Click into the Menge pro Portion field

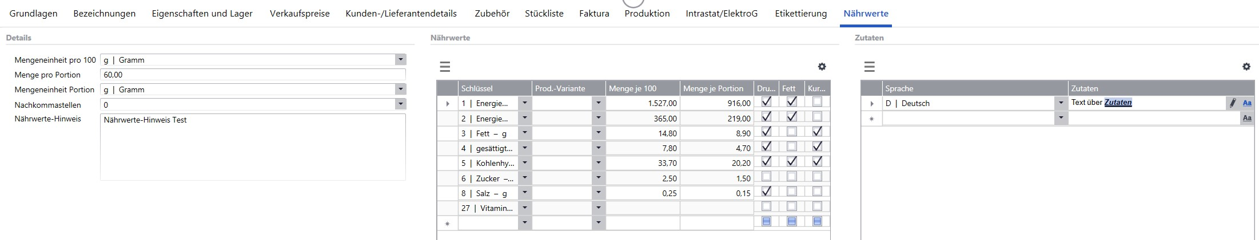252,75
